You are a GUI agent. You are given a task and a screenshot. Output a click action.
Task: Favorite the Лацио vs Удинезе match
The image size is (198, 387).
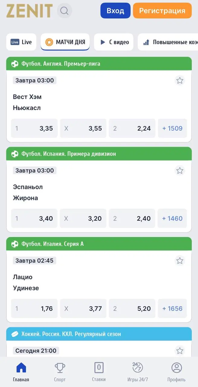click(x=180, y=261)
